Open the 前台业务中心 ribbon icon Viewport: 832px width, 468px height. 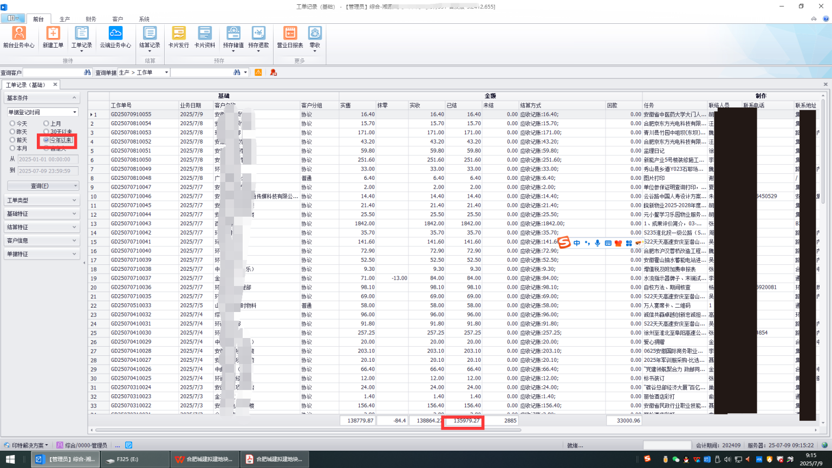[18, 37]
